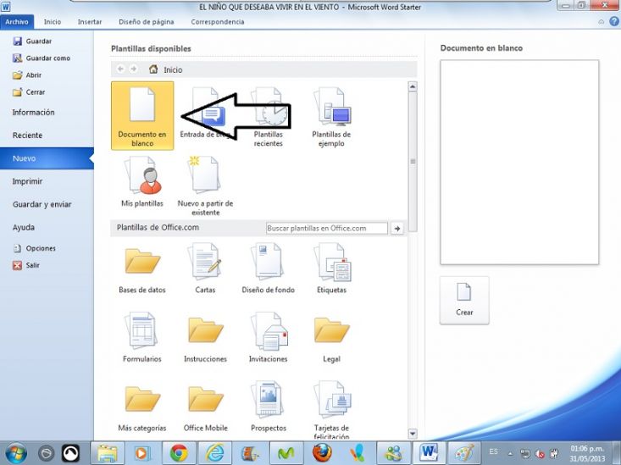
Task: Choose Nuevo a partir de existente
Action: [205, 185]
